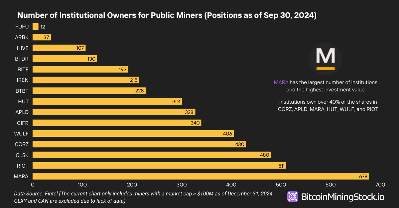Click the HIVE ticker label

pos(23,48)
